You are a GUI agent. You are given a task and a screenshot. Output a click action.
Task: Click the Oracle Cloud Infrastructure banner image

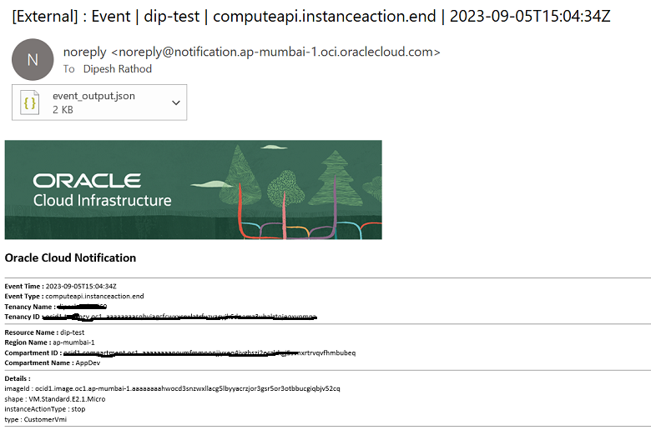coord(193,189)
